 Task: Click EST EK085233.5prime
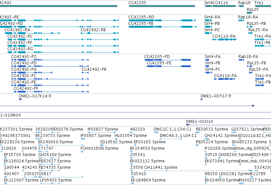(234, 145)
